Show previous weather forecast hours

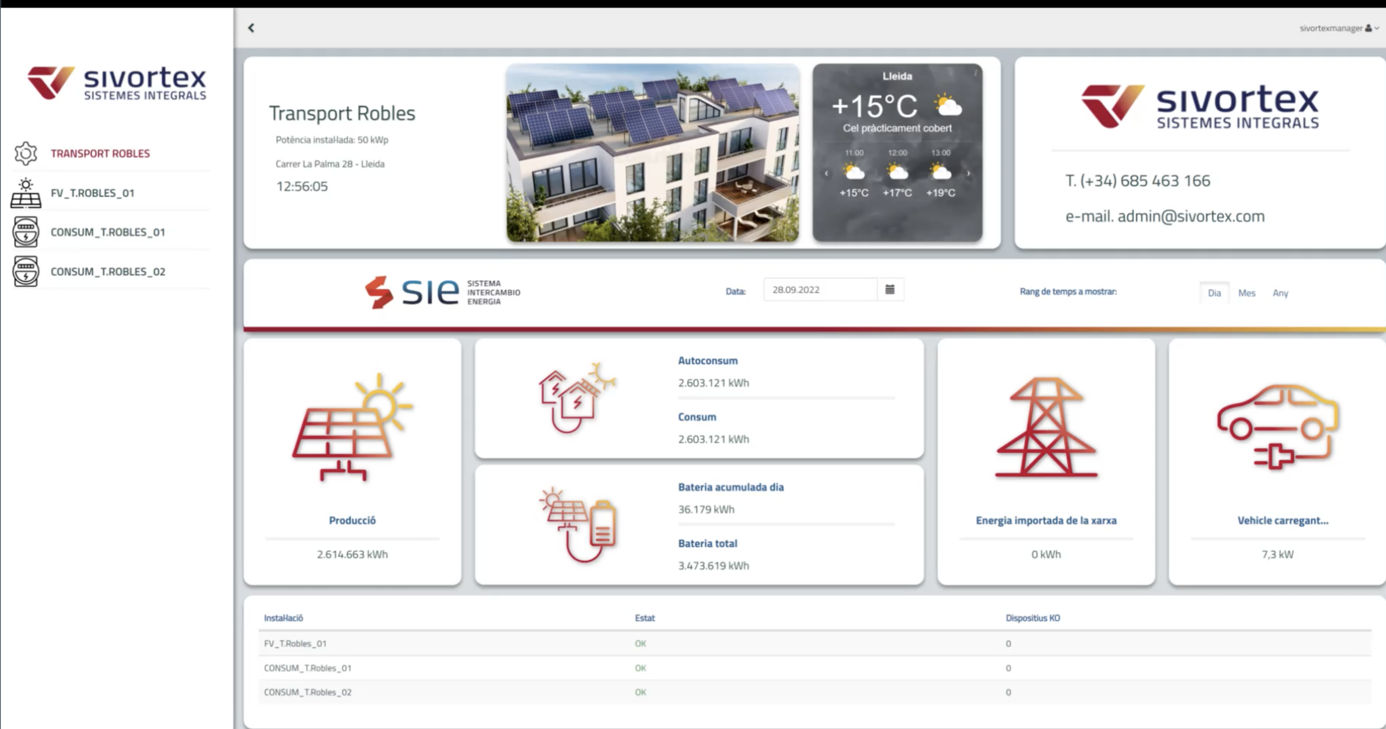(826, 174)
